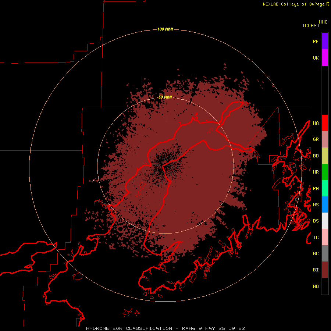The height and width of the screenshot is (331, 331).
Task: Click the HYDROMETEOR CLASSIFICATION title text
Action: coord(129,328)
